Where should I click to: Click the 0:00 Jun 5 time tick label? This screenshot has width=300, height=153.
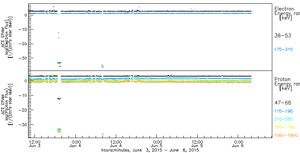[157, 144]
